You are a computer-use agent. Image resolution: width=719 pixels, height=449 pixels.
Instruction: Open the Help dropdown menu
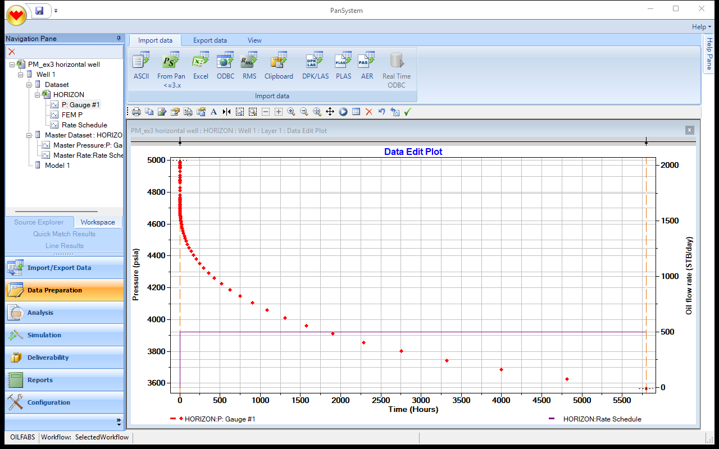click(x=702, y=26)
